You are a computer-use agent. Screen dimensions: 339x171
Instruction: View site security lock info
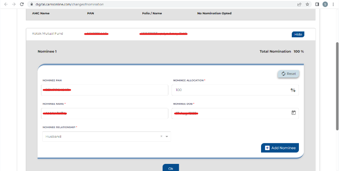coord(32,4)
